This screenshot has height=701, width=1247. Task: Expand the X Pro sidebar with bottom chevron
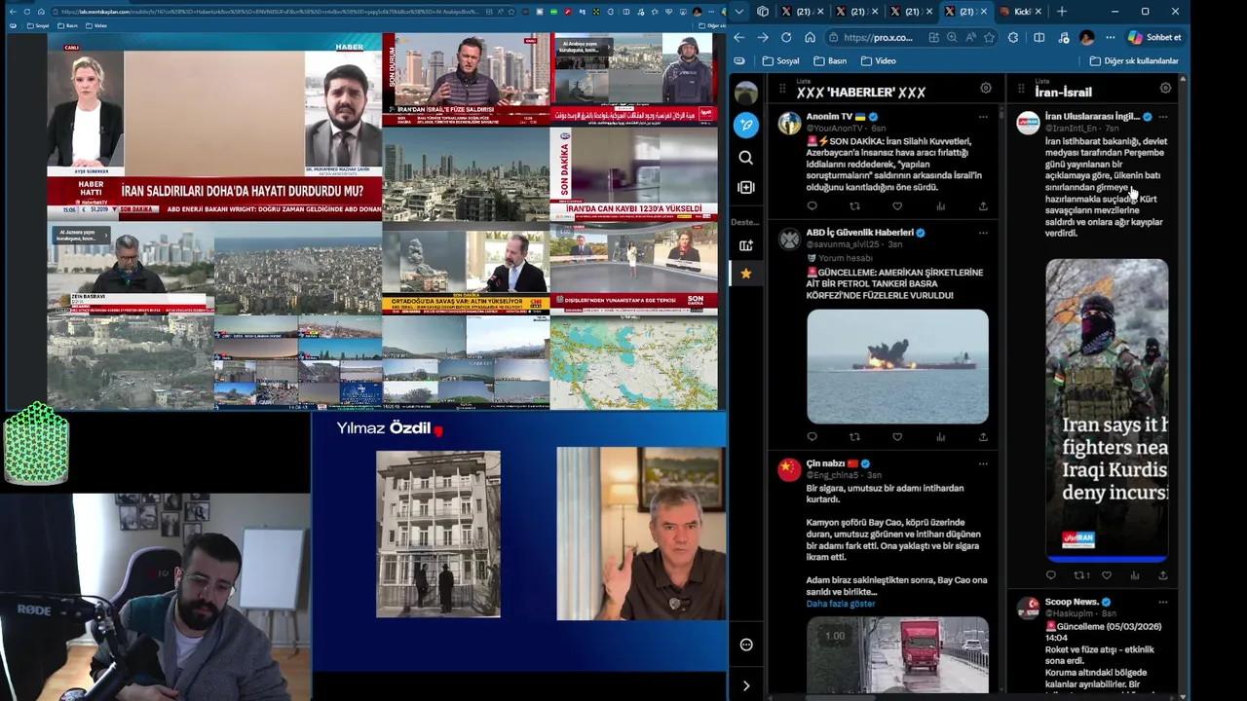(x=746, y=685)
